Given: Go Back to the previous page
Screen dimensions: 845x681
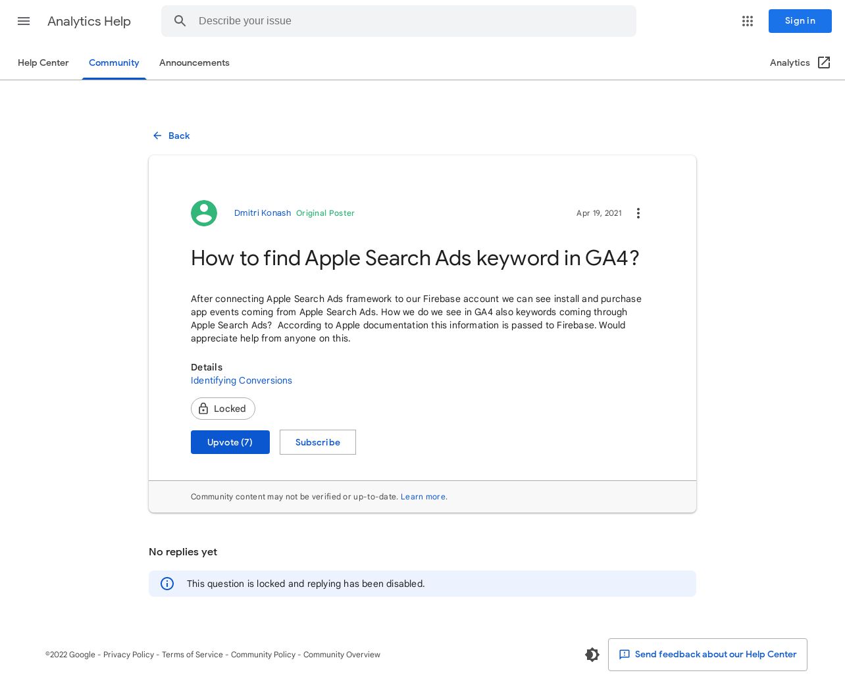Looking at the screenshot, I should (x=171, y=136).
